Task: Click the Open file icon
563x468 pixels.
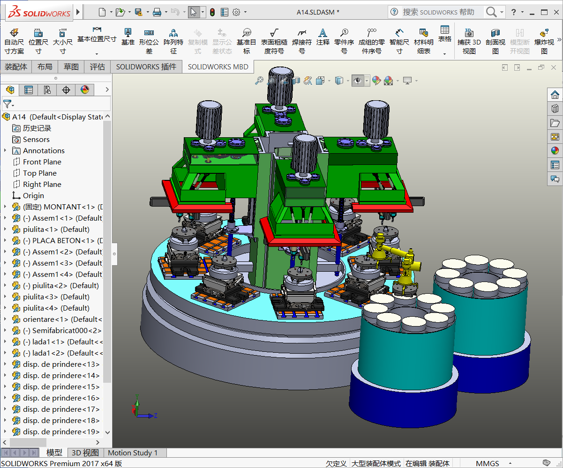Action: click(120, 12)
